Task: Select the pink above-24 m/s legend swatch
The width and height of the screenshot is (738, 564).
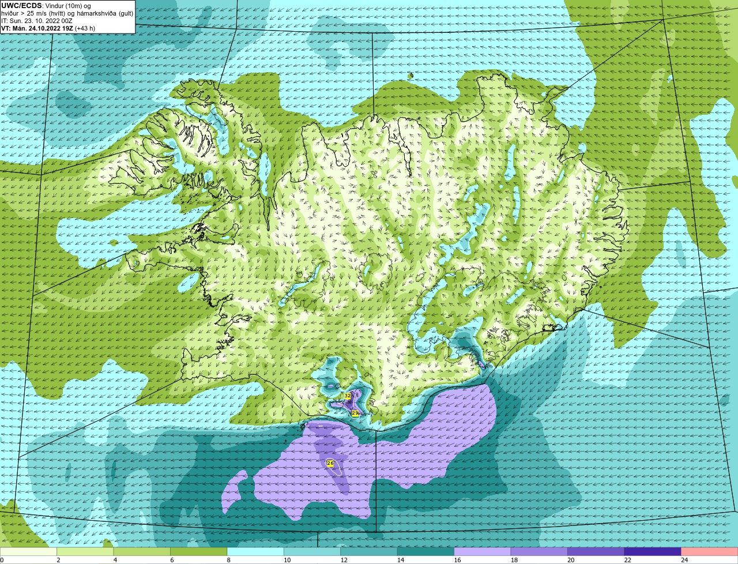Action: coord(710,551)
